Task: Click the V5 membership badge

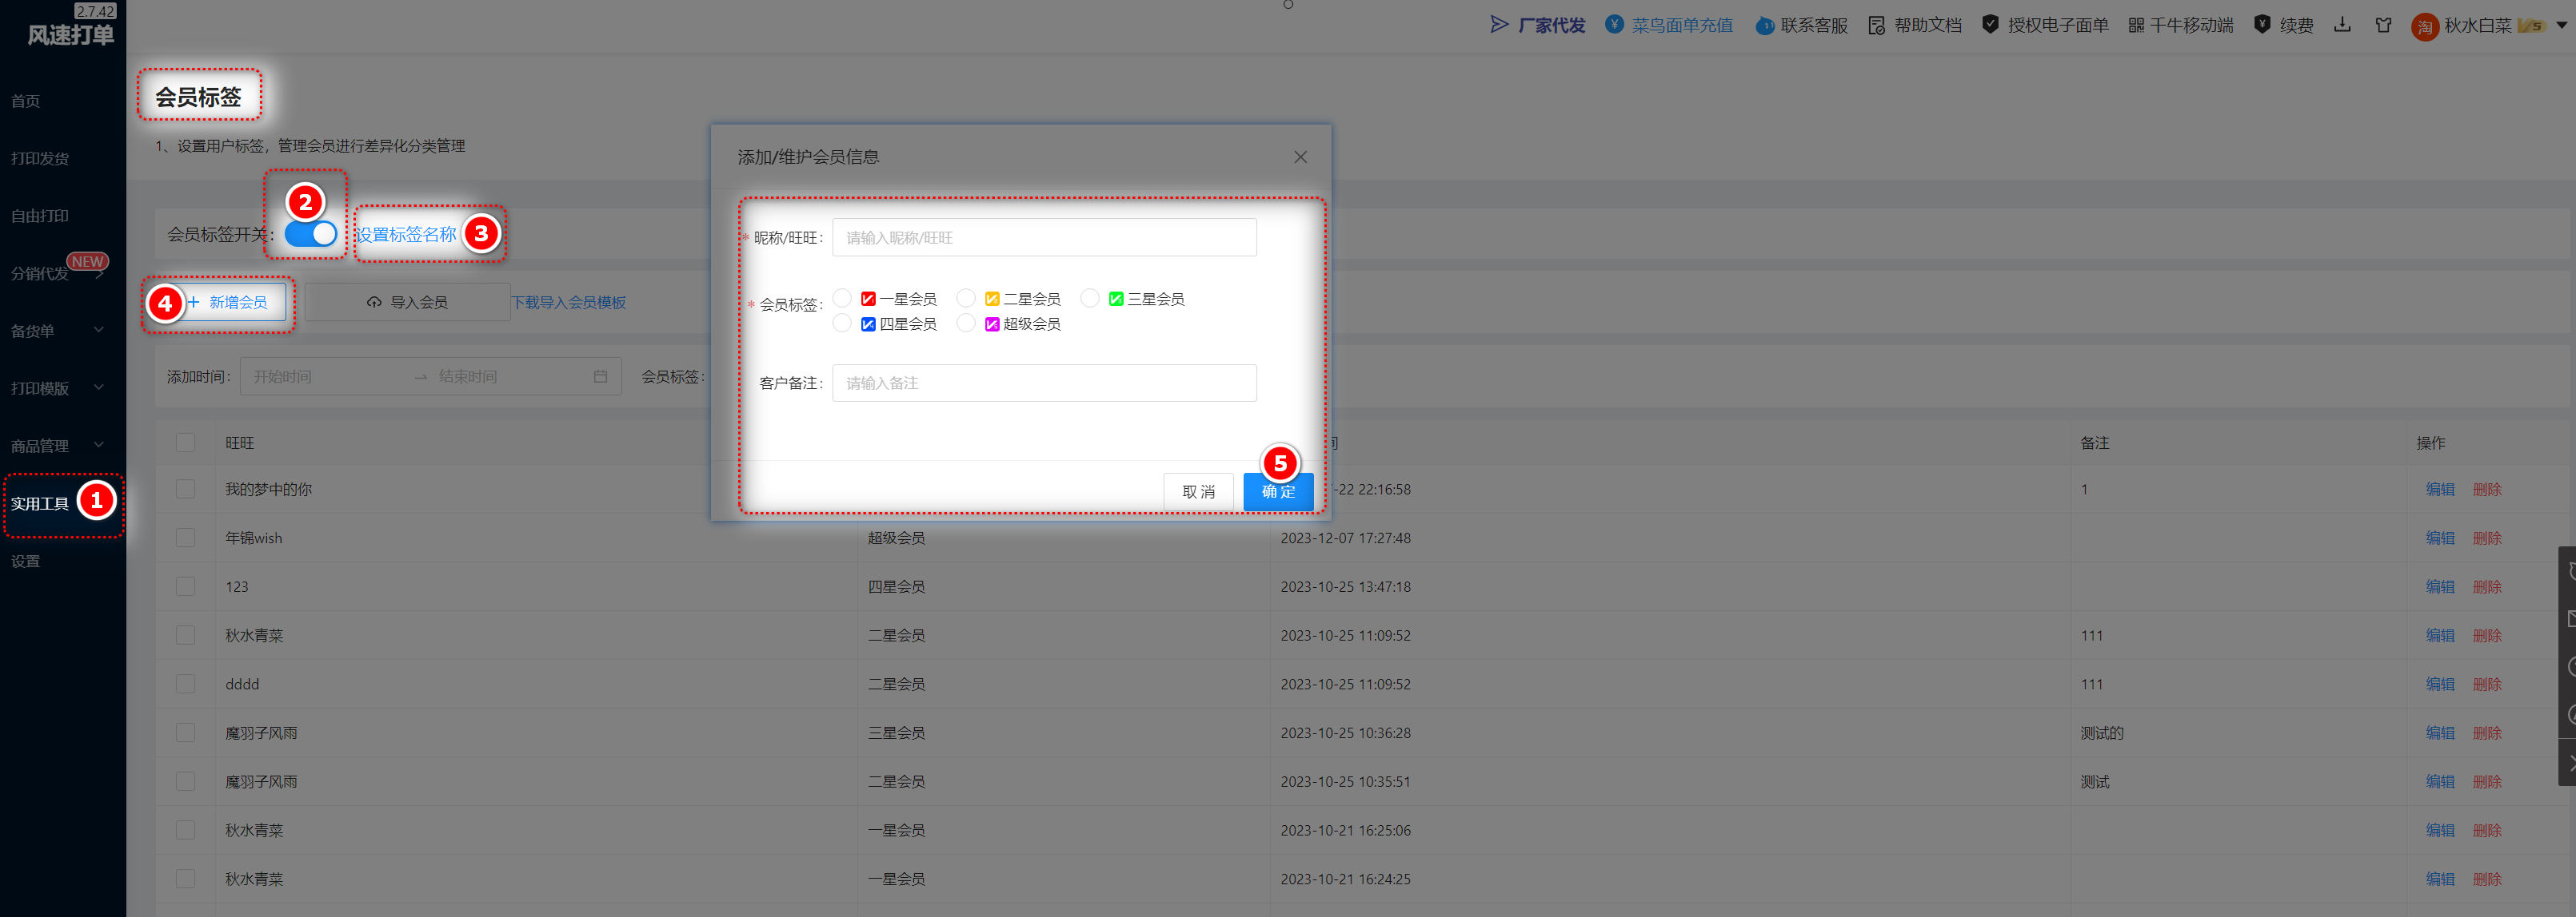Action: click(x=2531, y=26)
